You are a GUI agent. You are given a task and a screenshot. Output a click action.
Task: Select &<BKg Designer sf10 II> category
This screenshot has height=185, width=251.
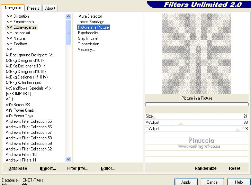click(x=26, y=66)
